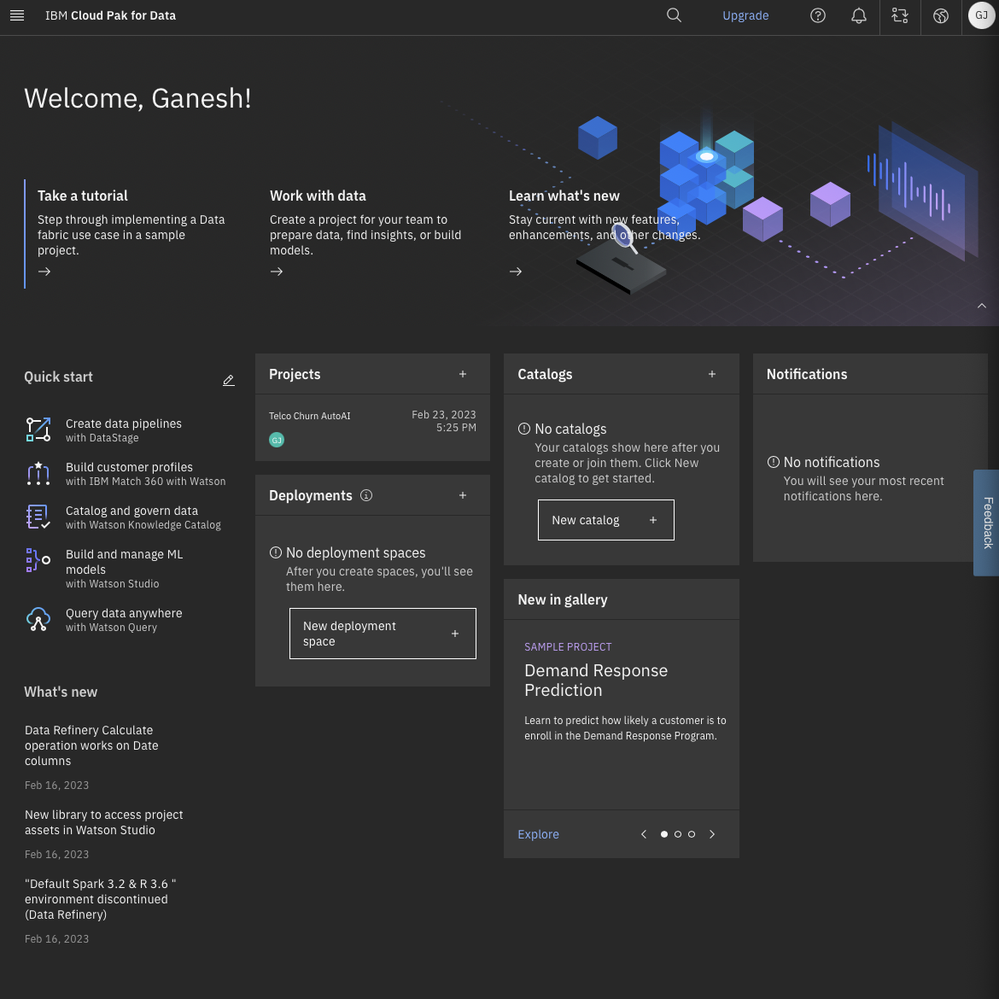
Task: Click the GJ collaborator badge on Telco Churn
Action: (x=277, y=440)
